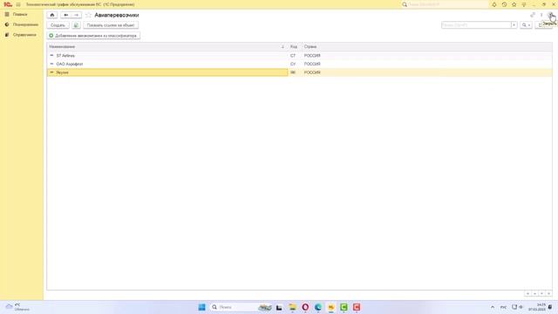Image resolution: width=558 pixels, height=314 pixels.
Task: Click the green copy-create icon next to Создать
Action: pos(76,25)
